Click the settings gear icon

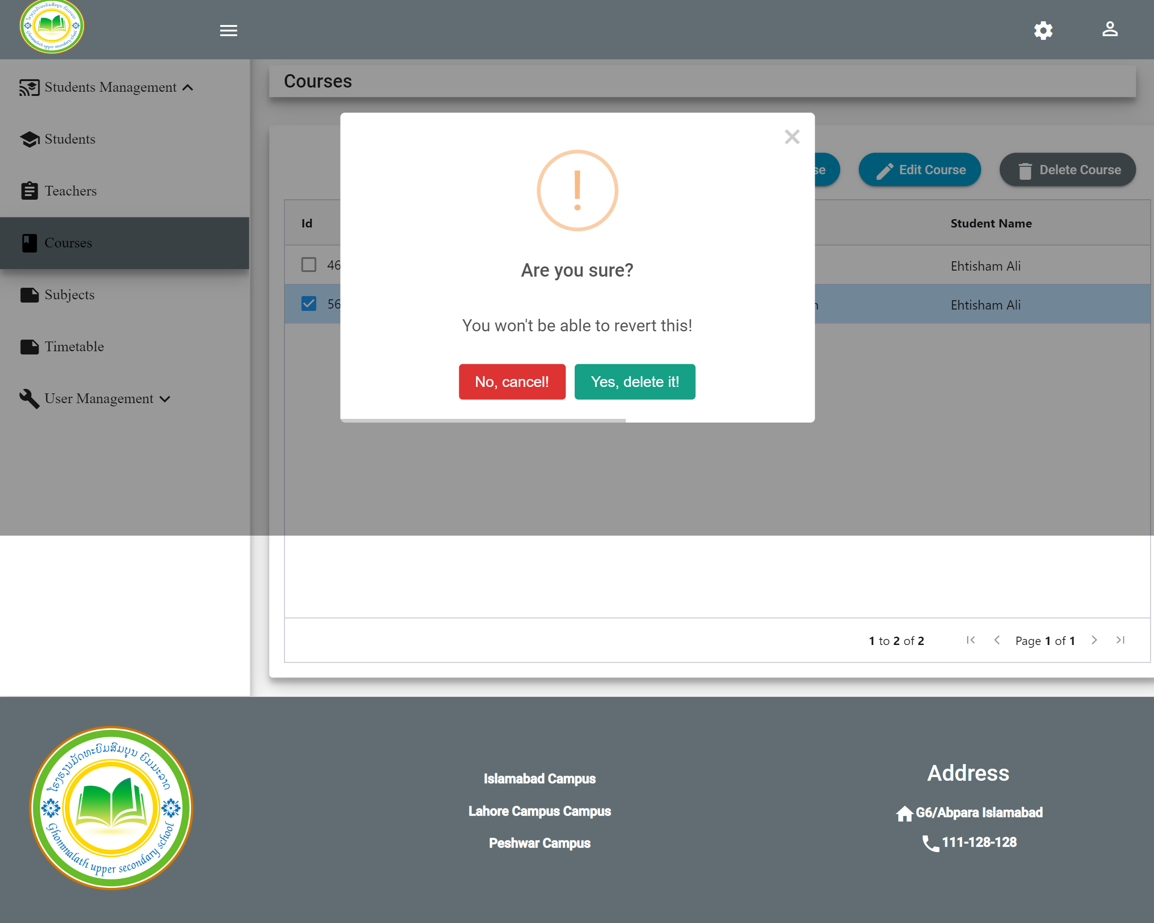coord(1043,31)
